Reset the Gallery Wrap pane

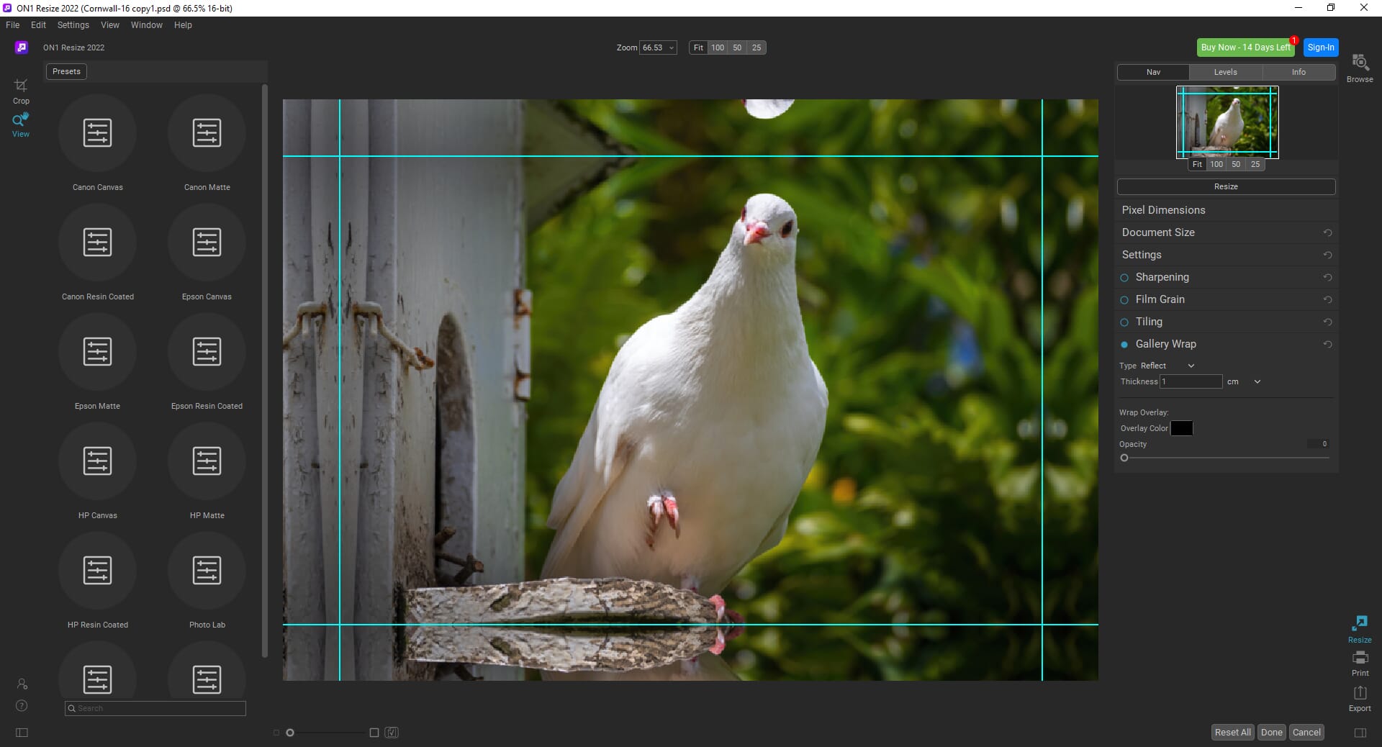1327,344
